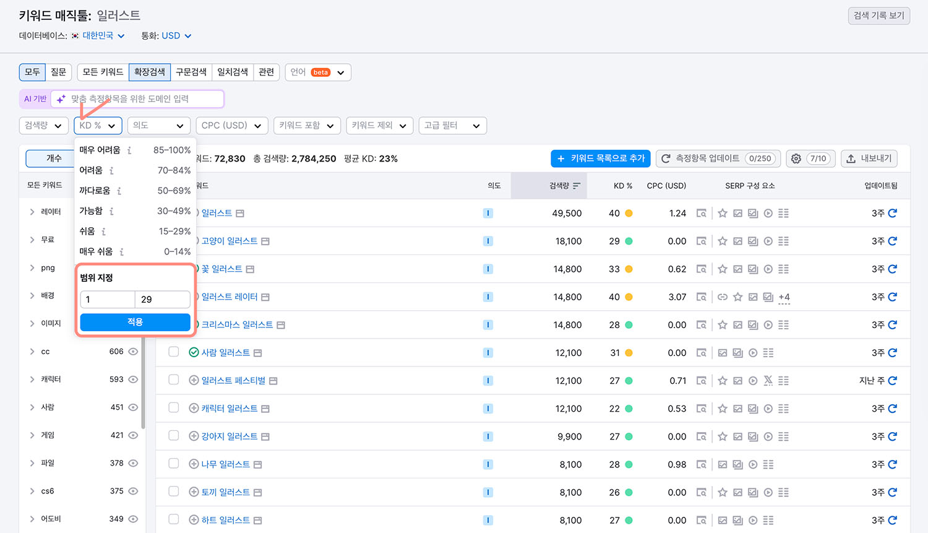Select the 가능함 30–49% preset
Image resolution: width=928 pixels, height=533 pixels.
point(135,211)
